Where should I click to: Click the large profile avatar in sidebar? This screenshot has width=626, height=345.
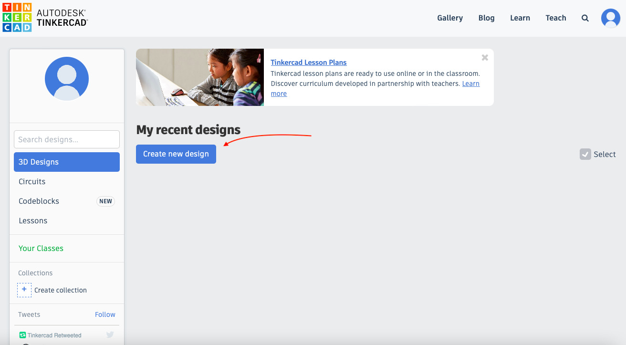pyautogui.click(x=67, y=79)
